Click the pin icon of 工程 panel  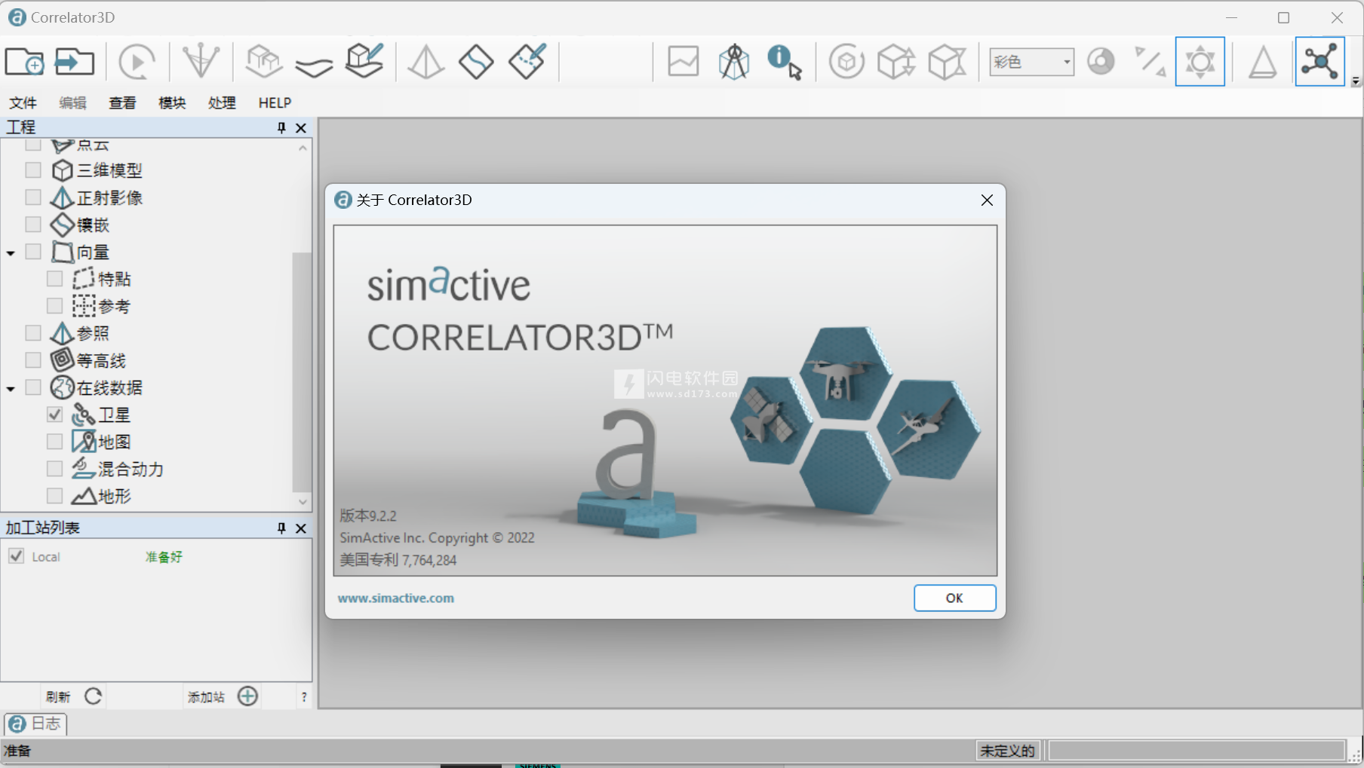pos(281,127)
